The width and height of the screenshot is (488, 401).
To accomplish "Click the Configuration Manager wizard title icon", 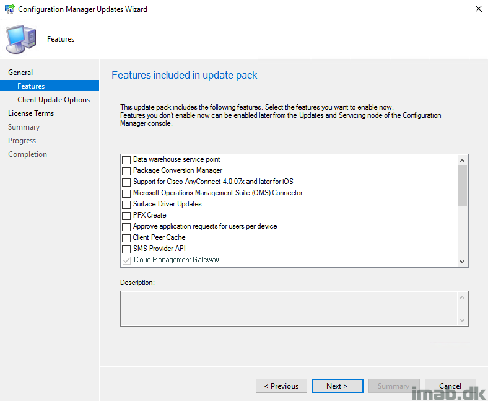I will 10,9.
